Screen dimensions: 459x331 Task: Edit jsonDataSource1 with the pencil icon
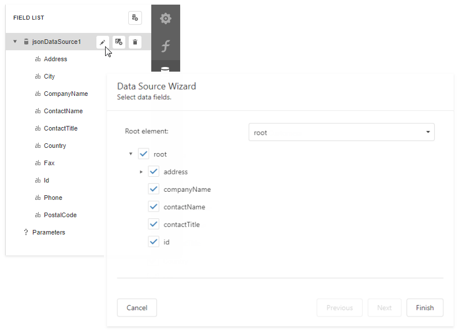pyautogui.click(x=102, y=42)
